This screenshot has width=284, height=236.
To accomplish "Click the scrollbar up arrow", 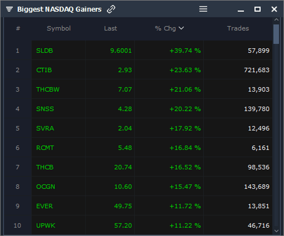I will coord(276,20).
